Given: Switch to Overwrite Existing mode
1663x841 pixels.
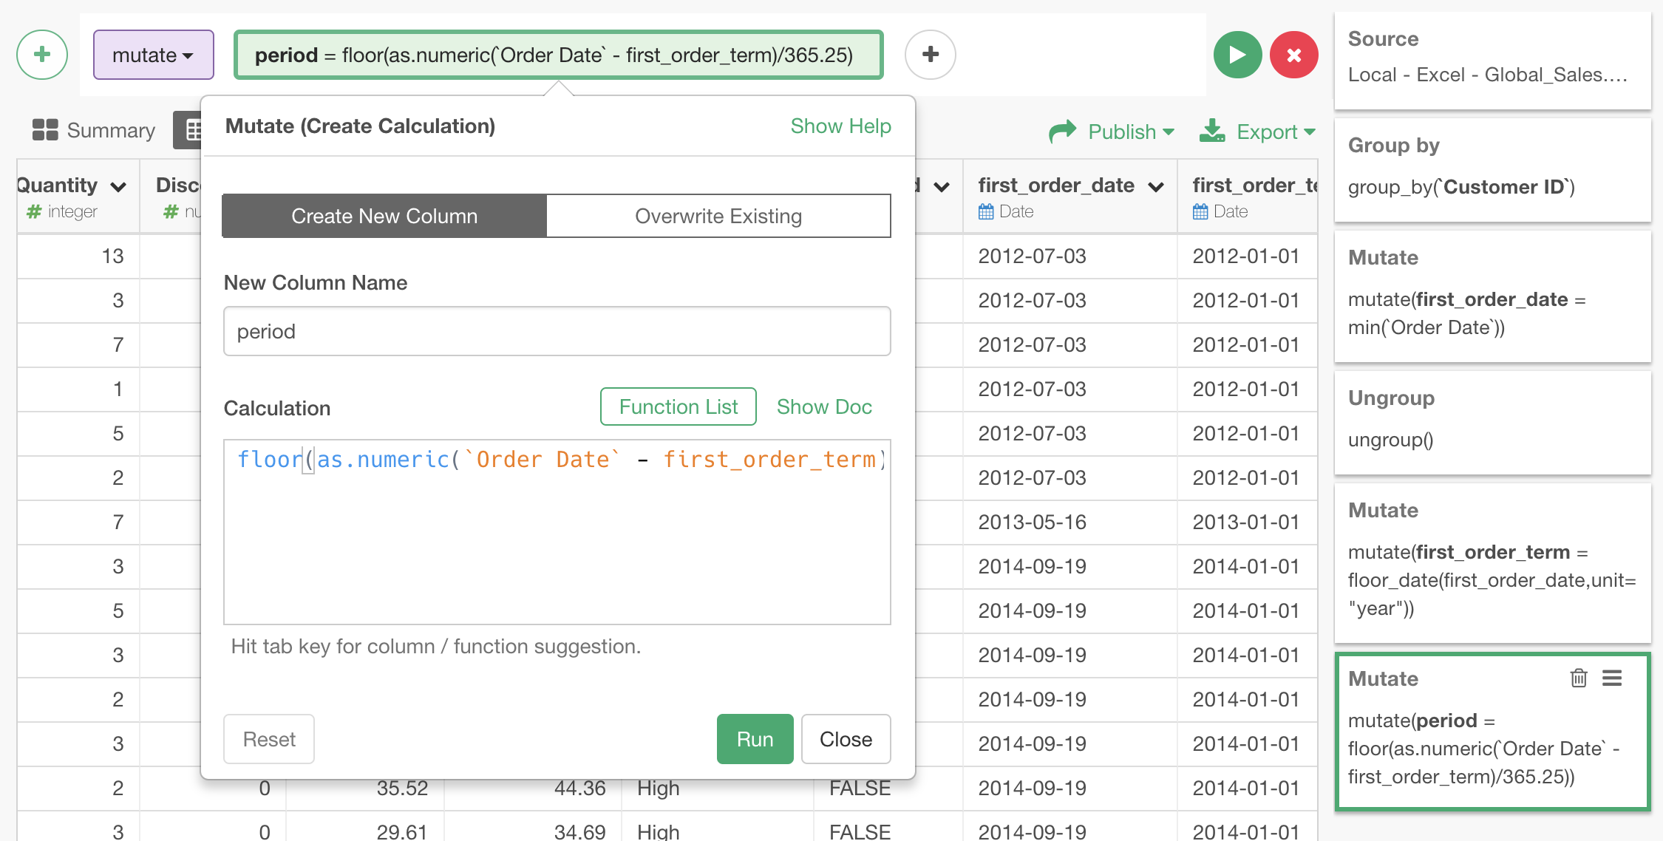Looking at the screenshot, I should click(718, 216).
